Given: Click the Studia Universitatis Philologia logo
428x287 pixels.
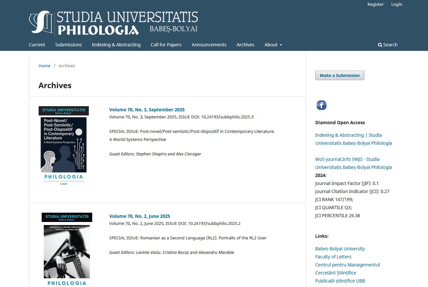Looking at the screenshot, I should point(113,23).
